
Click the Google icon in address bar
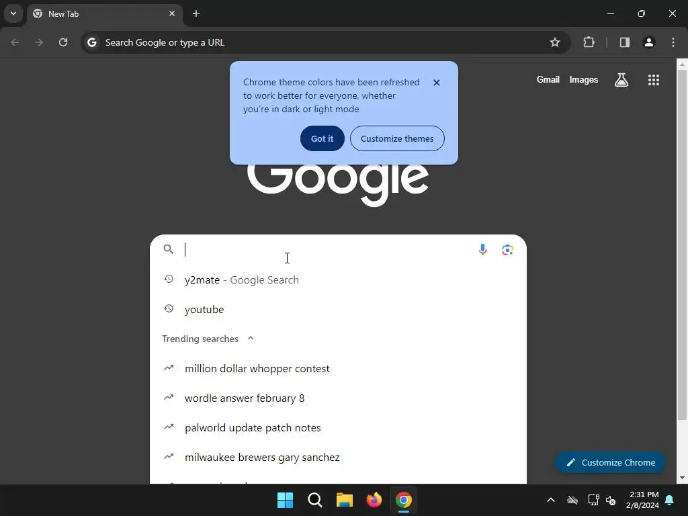point(91,42)
